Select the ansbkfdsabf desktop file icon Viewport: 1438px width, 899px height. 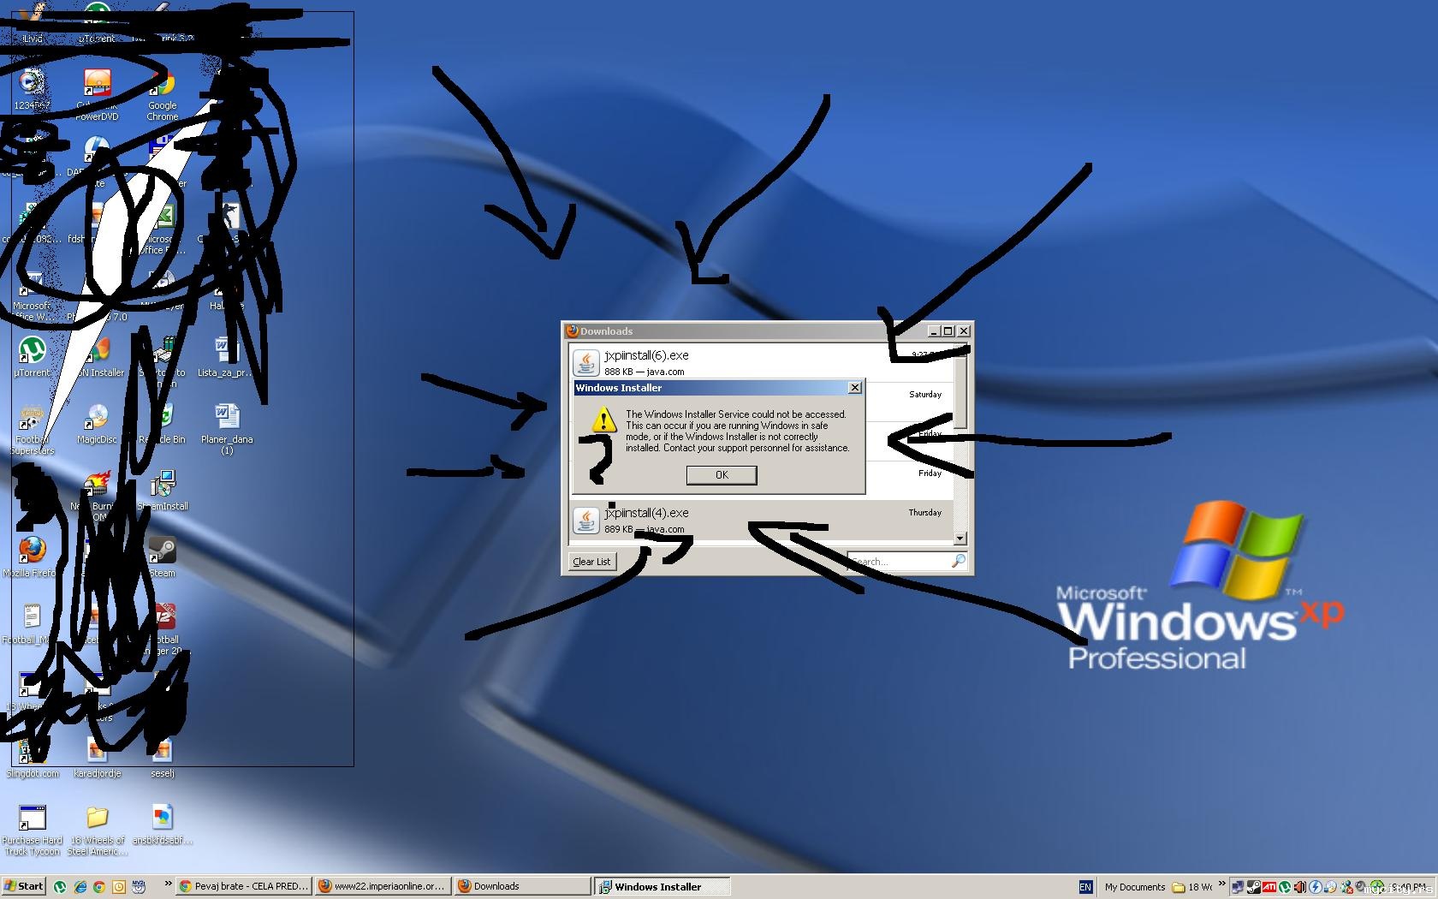(x=163, y=825)
